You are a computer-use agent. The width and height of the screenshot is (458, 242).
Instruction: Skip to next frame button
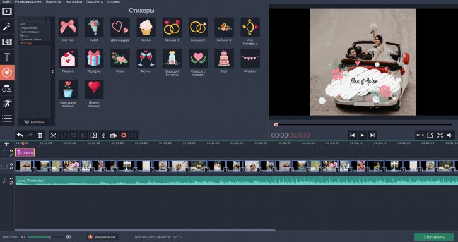pos(372,135)
